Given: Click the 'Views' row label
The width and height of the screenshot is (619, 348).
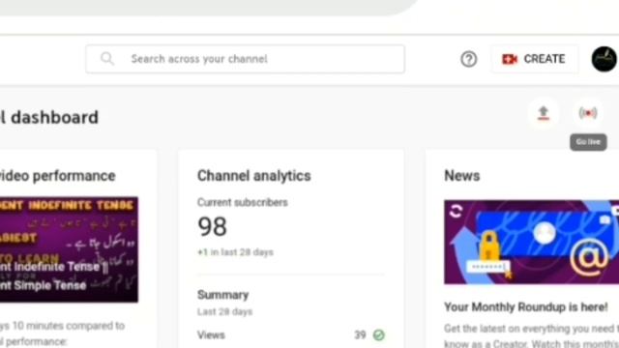Looking at the screenshot, I should tap(211, 335).
